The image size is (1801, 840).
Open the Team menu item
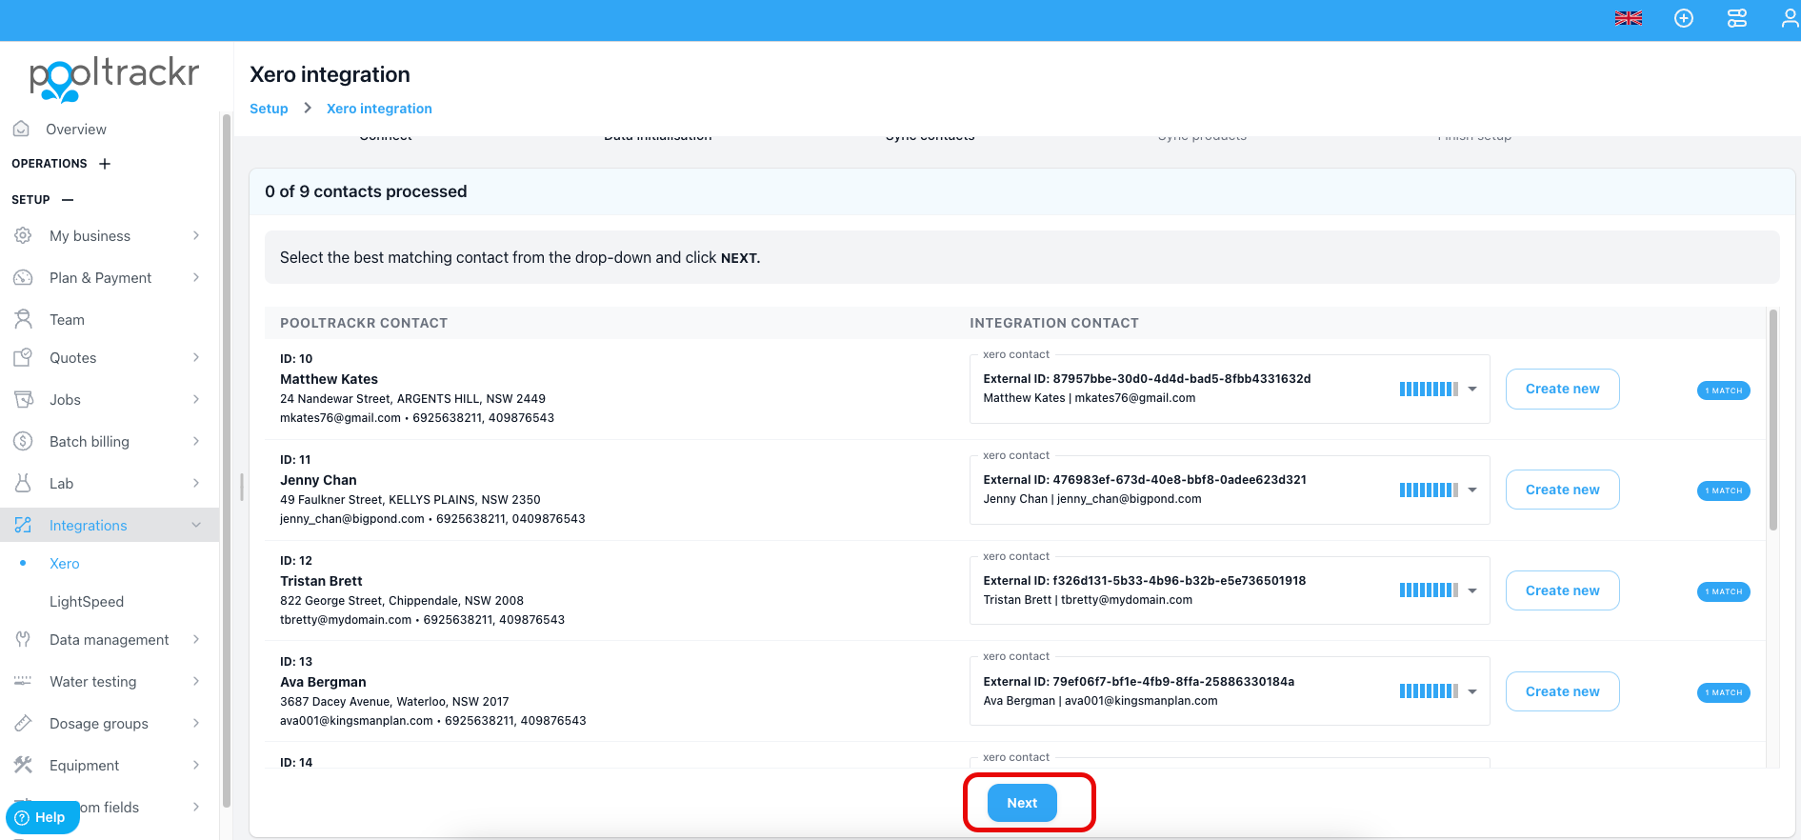point(67,320)
